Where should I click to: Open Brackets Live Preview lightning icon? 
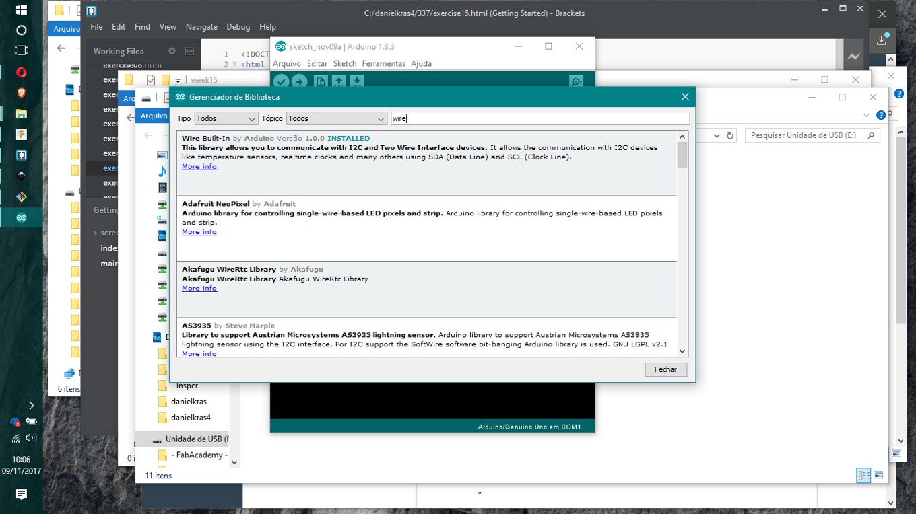[853, 57]
